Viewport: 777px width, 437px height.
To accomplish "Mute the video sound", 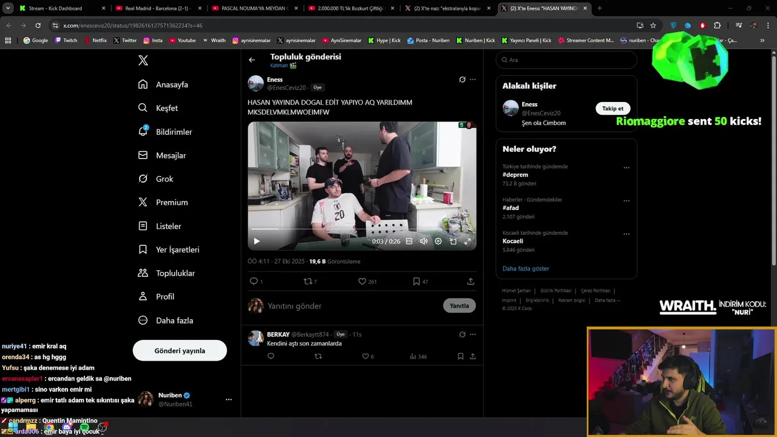I will tap(424, 241).
